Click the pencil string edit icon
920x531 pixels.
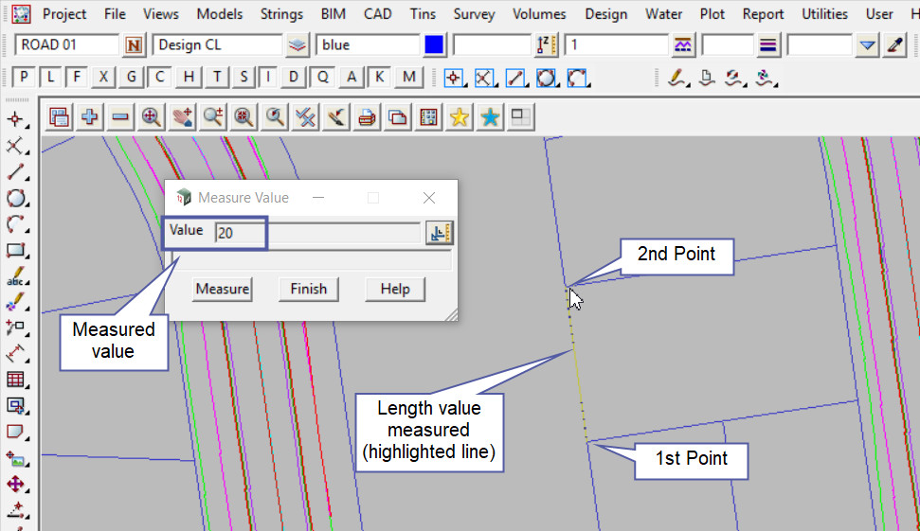[677, 78]
